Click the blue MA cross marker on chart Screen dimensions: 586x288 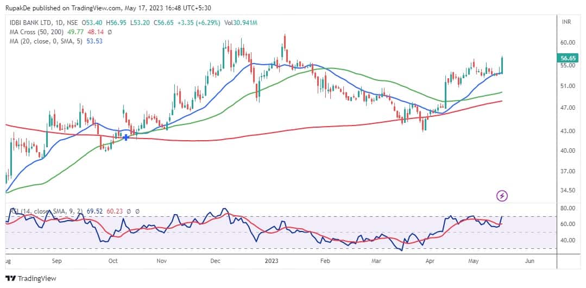point(126,137)
